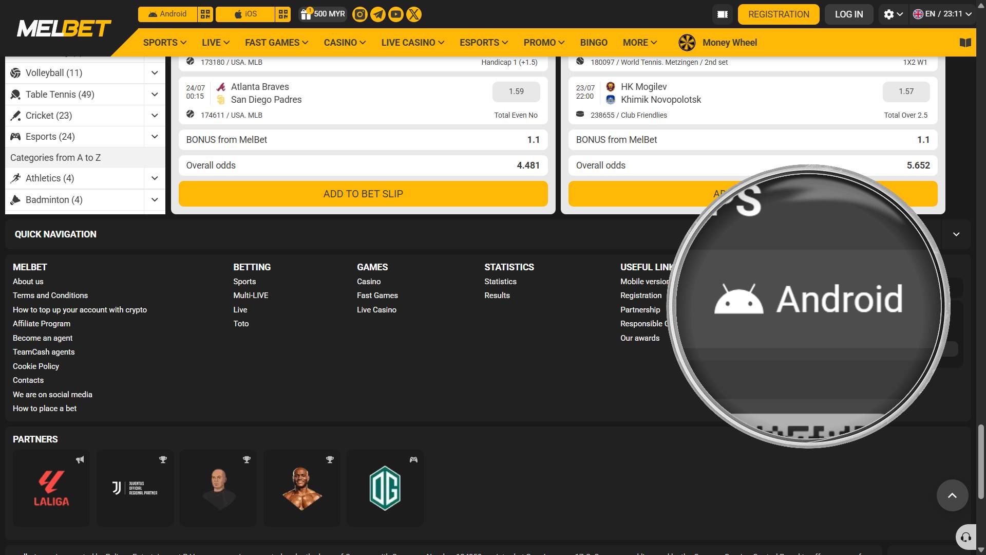986x555 pixels.
Task: Click the MelBet logo
Action: [64, 28]
